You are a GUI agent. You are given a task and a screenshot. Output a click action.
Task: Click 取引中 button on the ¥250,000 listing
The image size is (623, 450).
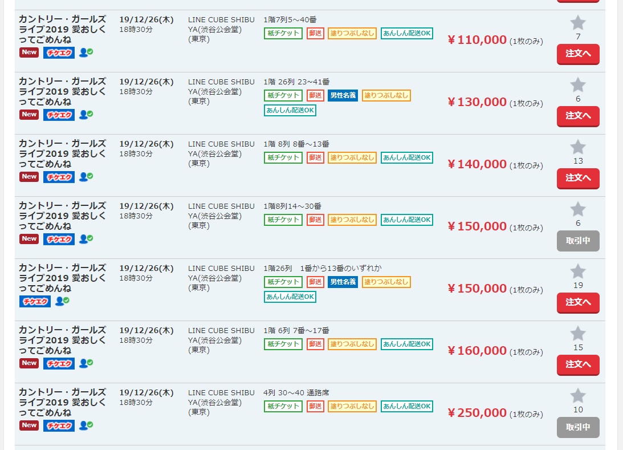pyautogui.click(x=578, y=427)
